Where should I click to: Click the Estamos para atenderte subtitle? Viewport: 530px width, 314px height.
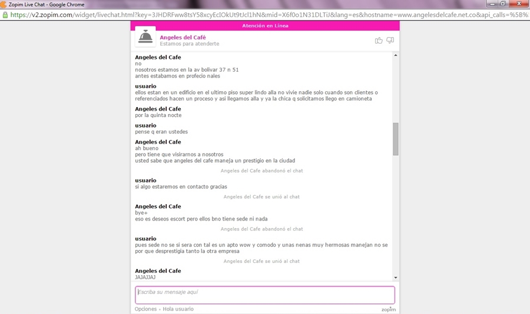(189, 44)
